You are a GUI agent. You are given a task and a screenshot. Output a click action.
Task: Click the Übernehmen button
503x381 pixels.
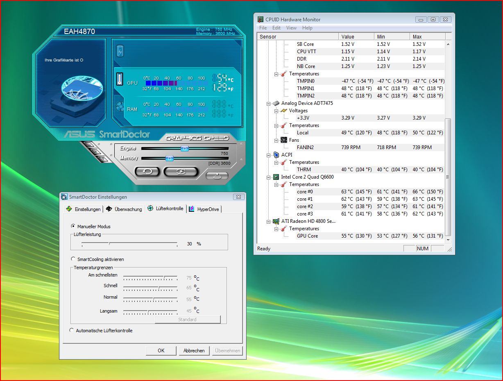click(x=227, y=351)
